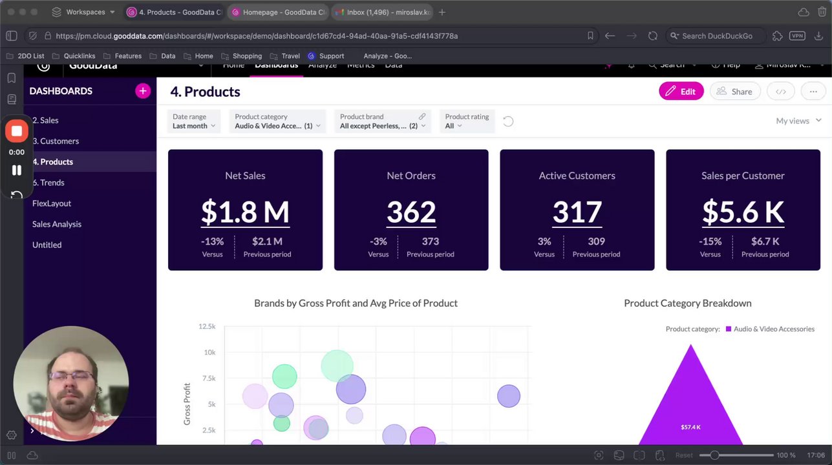Image resolution: width=832 pixels, height=465 pixels.
Task: Switch to the Homepage - GoodData tab
Action: pyautogui.click(x=279, y=12)
